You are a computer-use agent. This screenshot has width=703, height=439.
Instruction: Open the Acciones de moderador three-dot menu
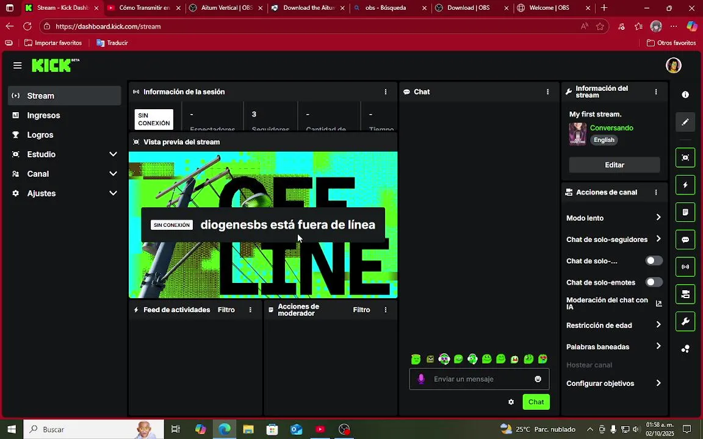(386, 310)
